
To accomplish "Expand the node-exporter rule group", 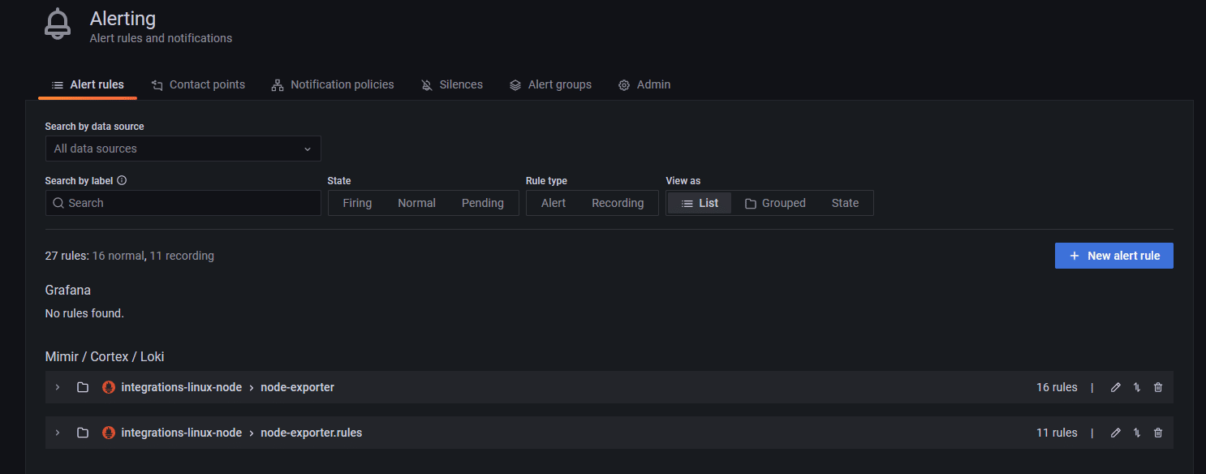I will (58, 387).
